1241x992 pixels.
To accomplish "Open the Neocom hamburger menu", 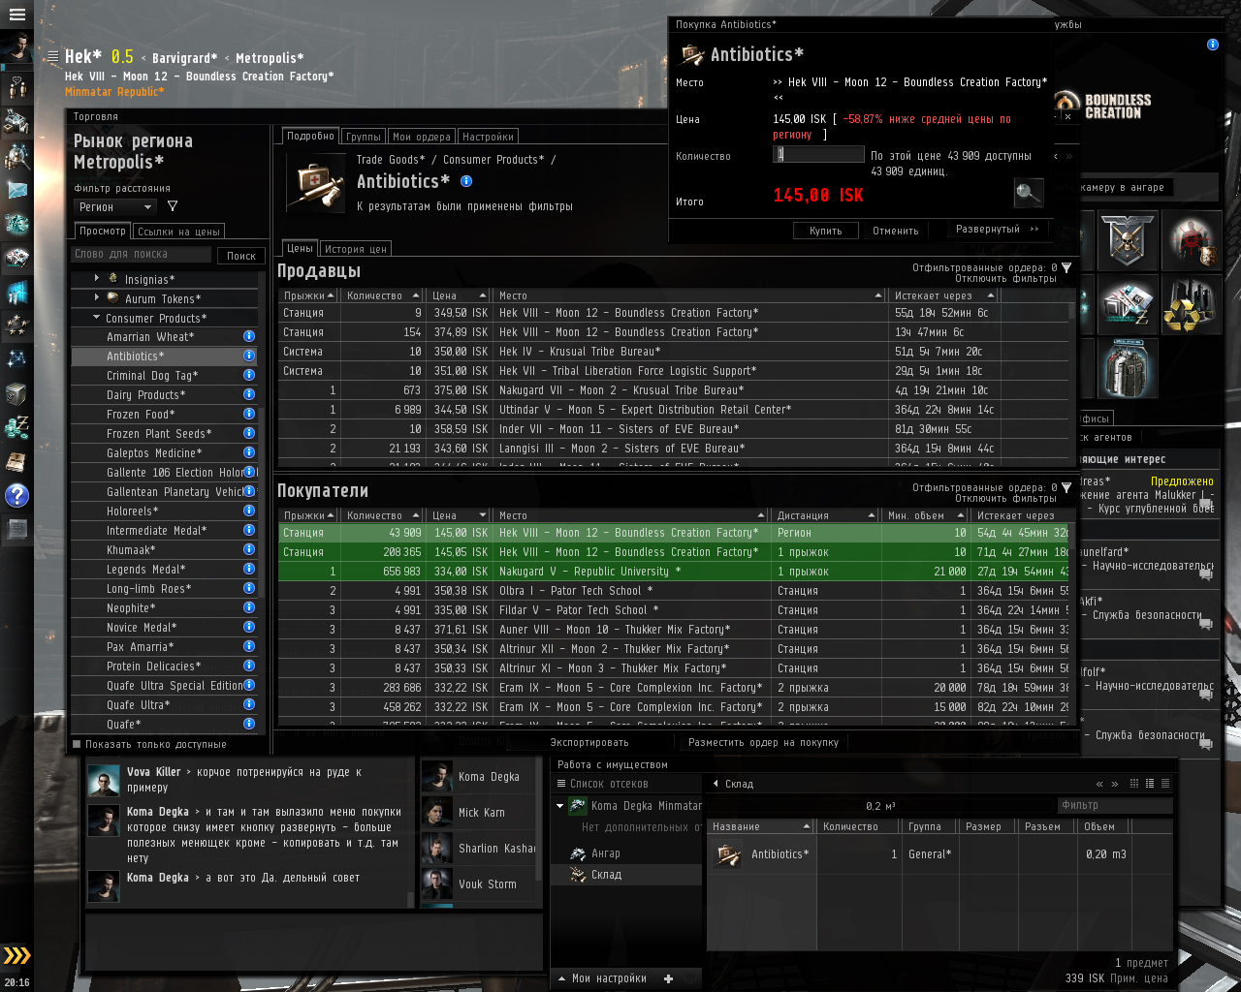I will click(17, 15).
